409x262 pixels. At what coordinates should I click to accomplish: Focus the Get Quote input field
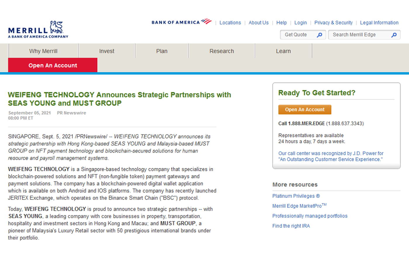pyautogui.click(x=303, y=35)
